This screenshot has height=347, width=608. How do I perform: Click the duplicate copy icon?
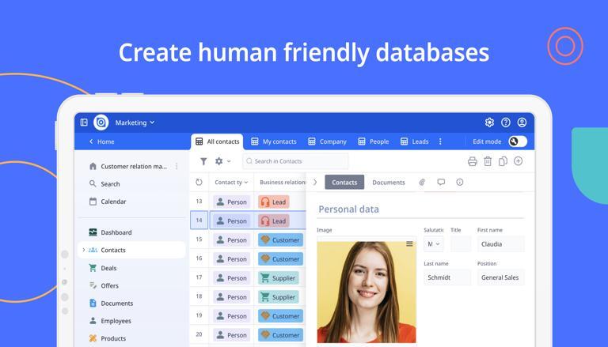[x=503, y=161]
